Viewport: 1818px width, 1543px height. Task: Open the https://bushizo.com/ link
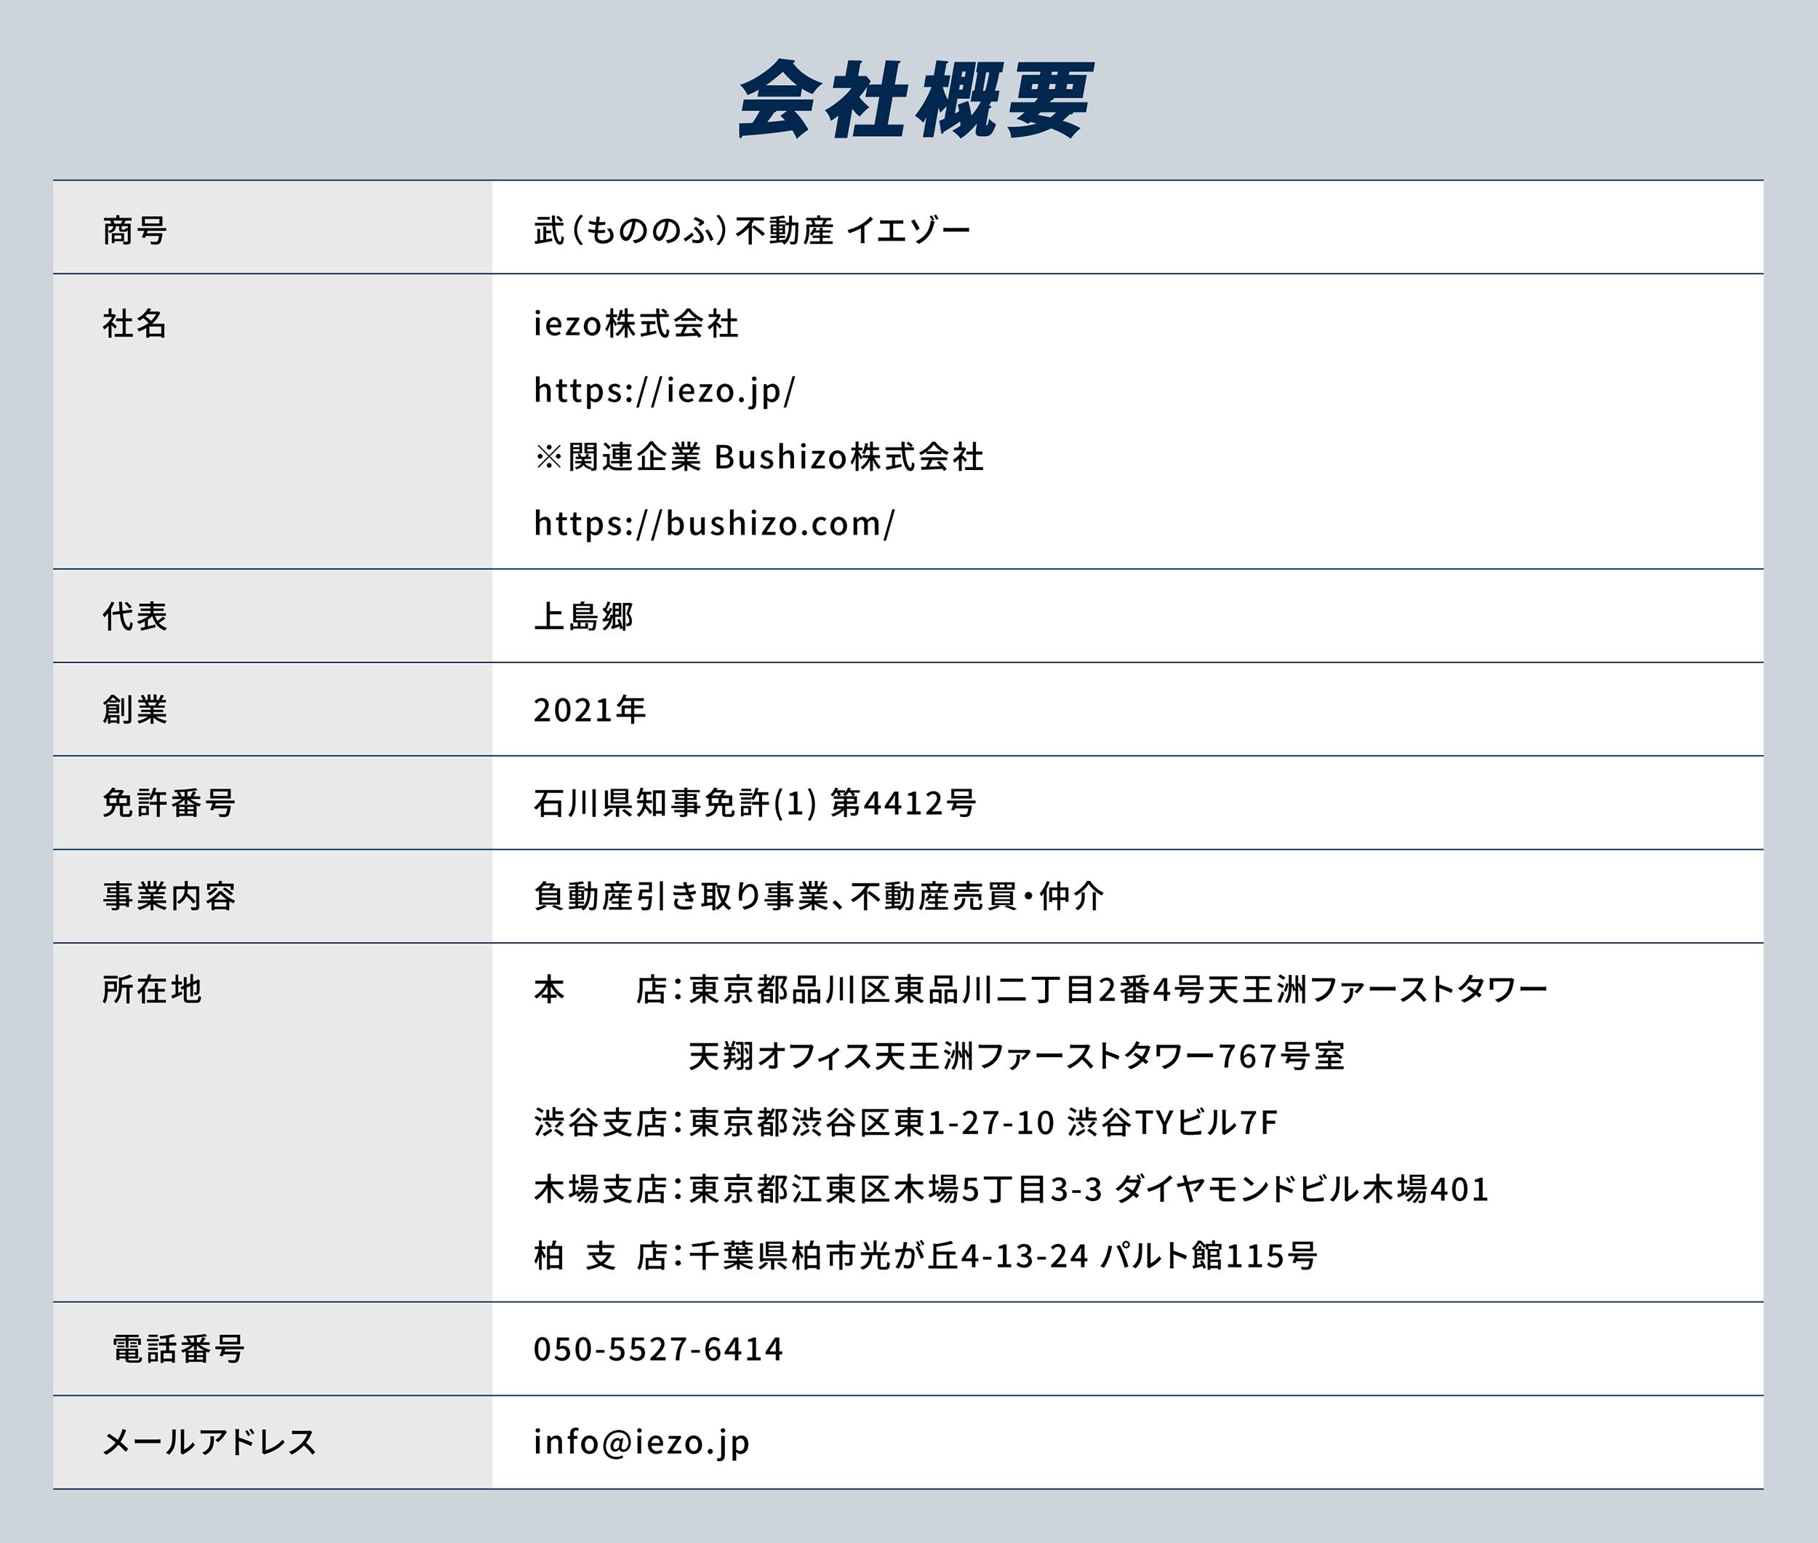(x=713, y=523)
